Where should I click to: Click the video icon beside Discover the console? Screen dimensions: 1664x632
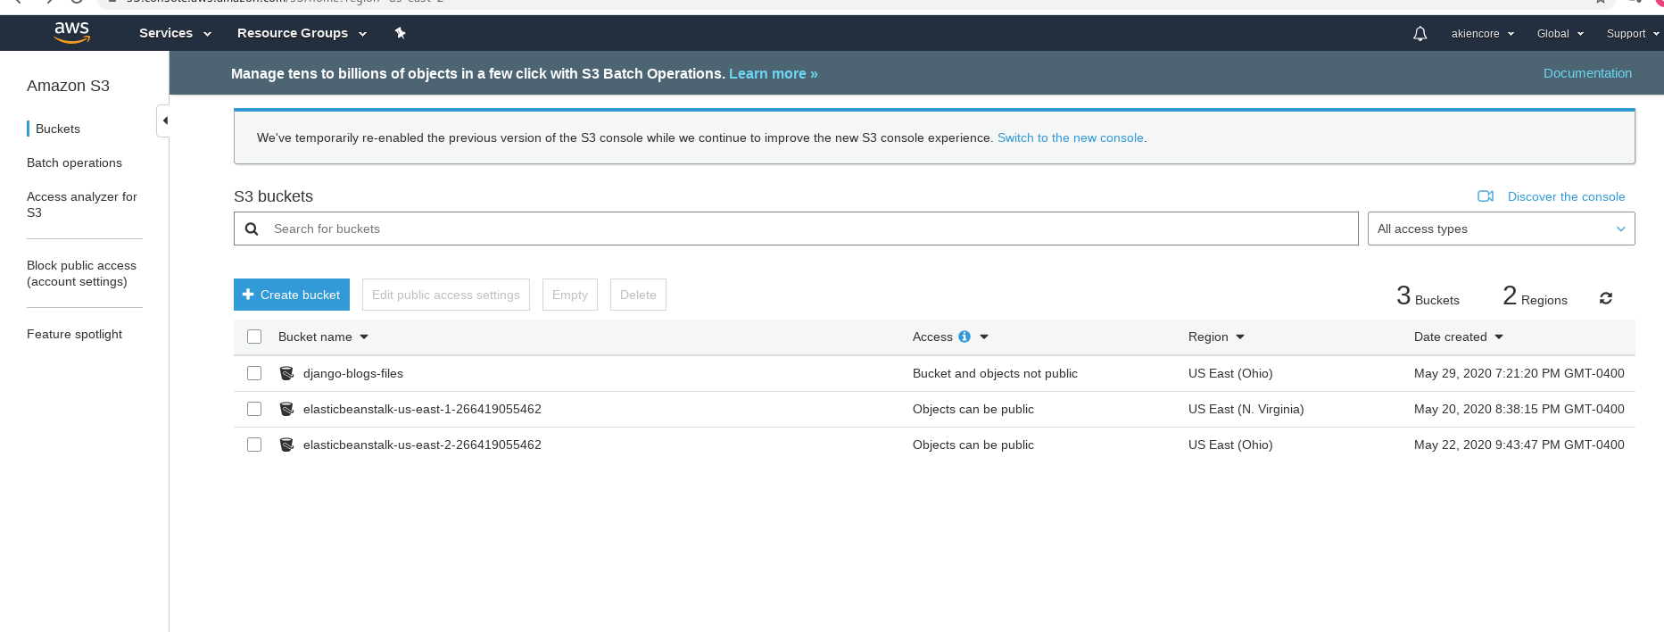click(x=1485, y=196)
